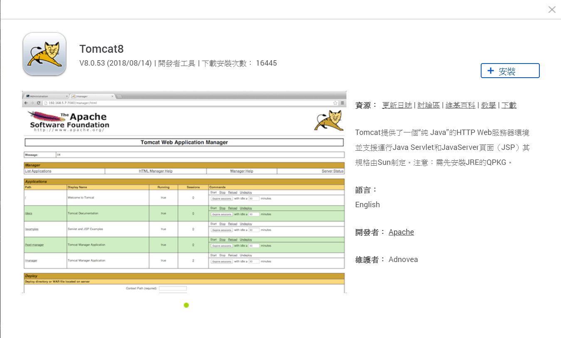Close the app detail dialog

552,10
